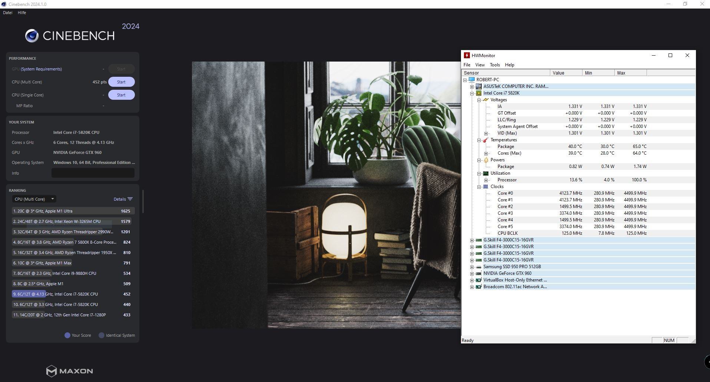Open the Help menu in HWMonitor
This screenshot has height=382, width=710.
510,65
